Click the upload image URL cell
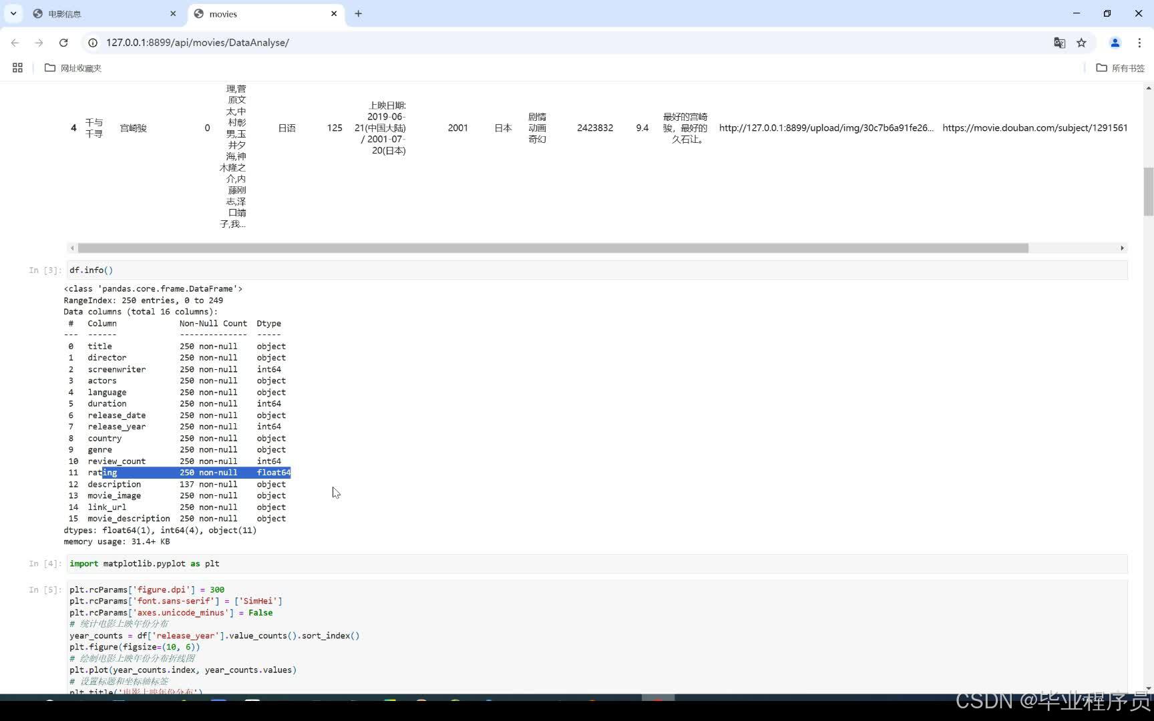The width and height of the screenshot is (1154, 721). (826, 128)
